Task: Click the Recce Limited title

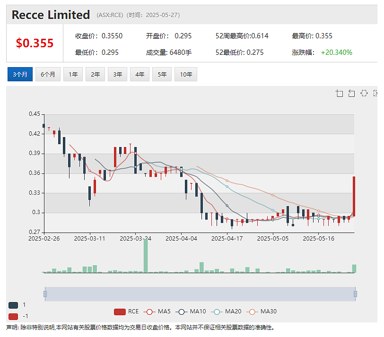Action: click(51, 15)
